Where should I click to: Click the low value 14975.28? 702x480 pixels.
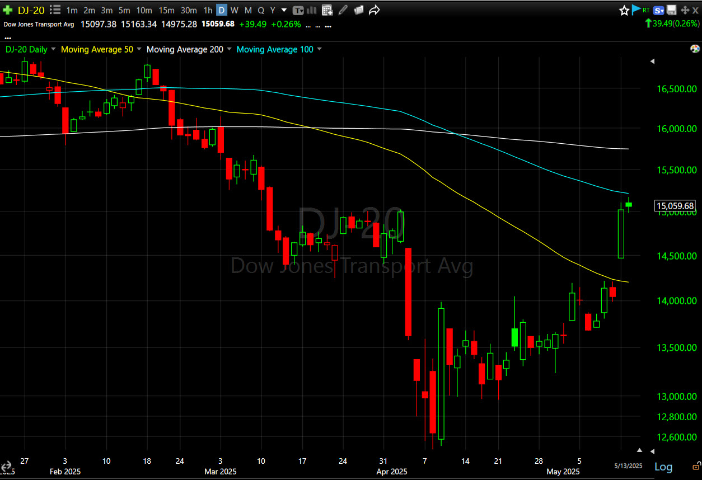(179, 24)
